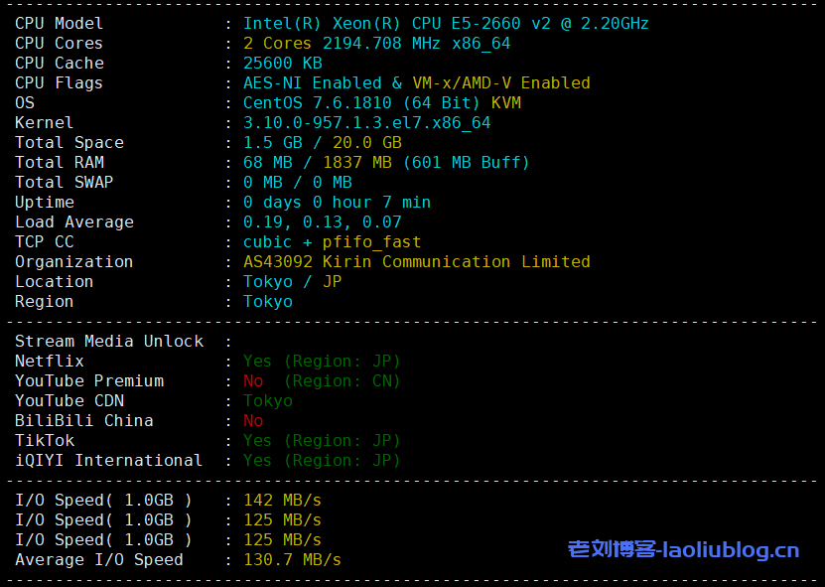
Task: Select the Total RAM value line
Action: (386, 162)
